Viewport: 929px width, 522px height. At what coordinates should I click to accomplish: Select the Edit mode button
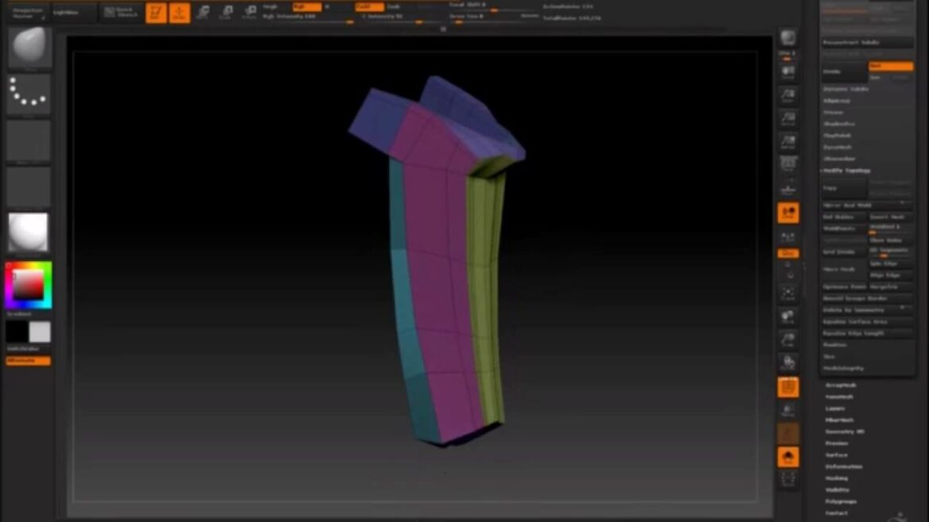(x=156, y=13)
